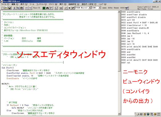The height and width of the screenshot is (117, 161).
Task: Click the source editor scrollbar down arrow
Action: click(x=119, y=114)
